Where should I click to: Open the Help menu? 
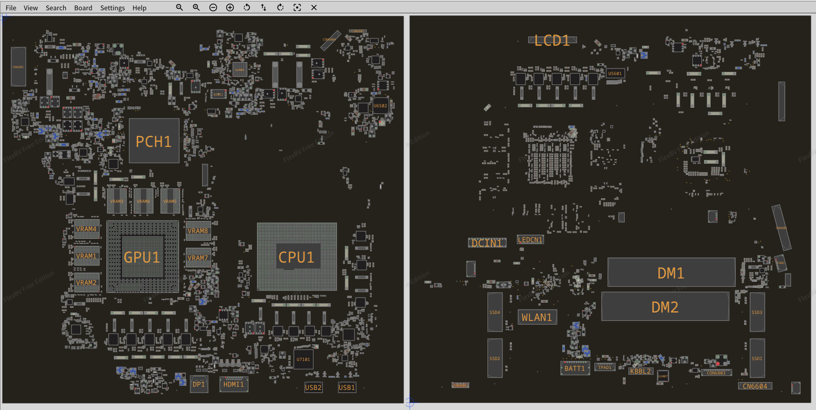point(139,8)
